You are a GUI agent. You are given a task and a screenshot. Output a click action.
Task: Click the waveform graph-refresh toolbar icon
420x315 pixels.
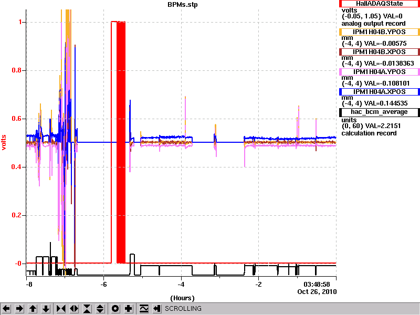(144, 309)
